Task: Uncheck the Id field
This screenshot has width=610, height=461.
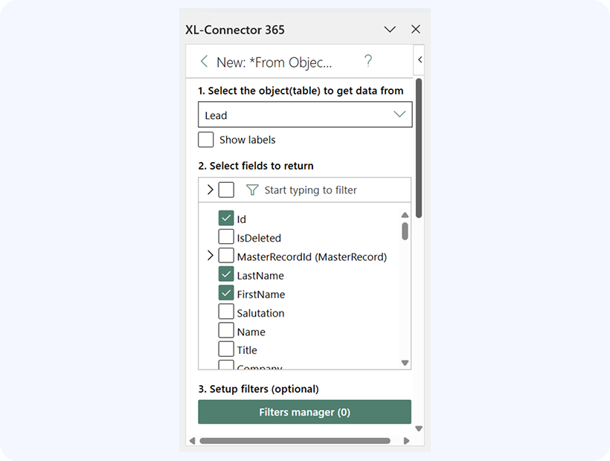Action: (226, 219)
